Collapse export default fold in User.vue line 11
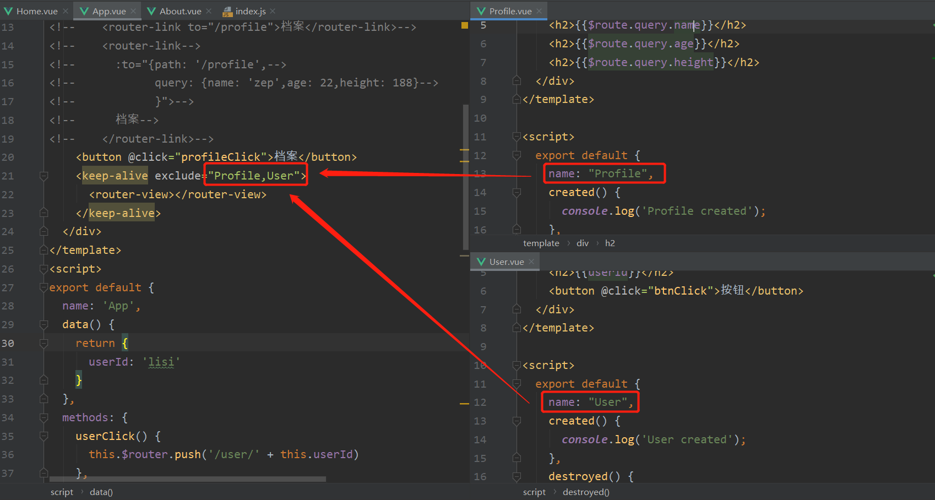 pos(517,384)
